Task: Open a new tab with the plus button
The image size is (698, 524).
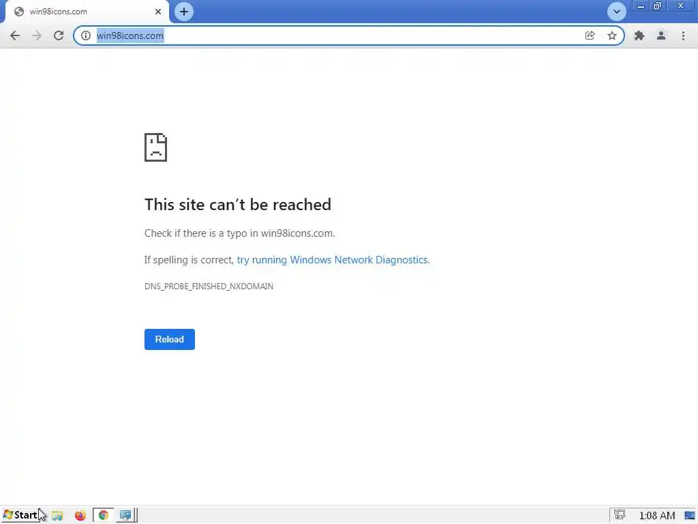Action: (x=184, y=12)
